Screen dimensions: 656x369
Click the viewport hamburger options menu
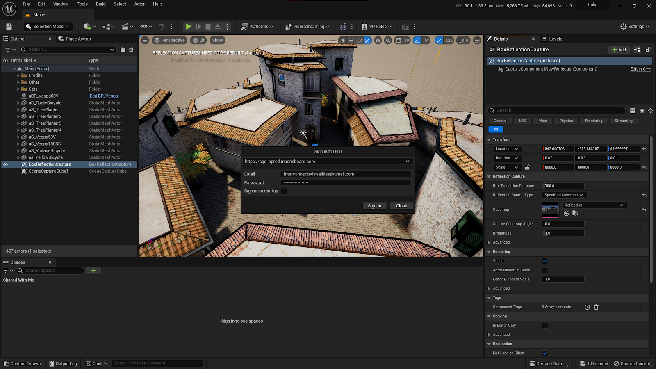coord(145,40)
